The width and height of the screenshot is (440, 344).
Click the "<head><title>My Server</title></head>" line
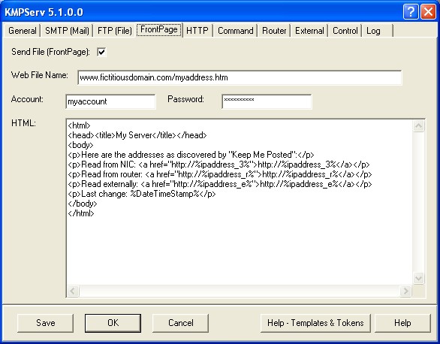(137, 135)
